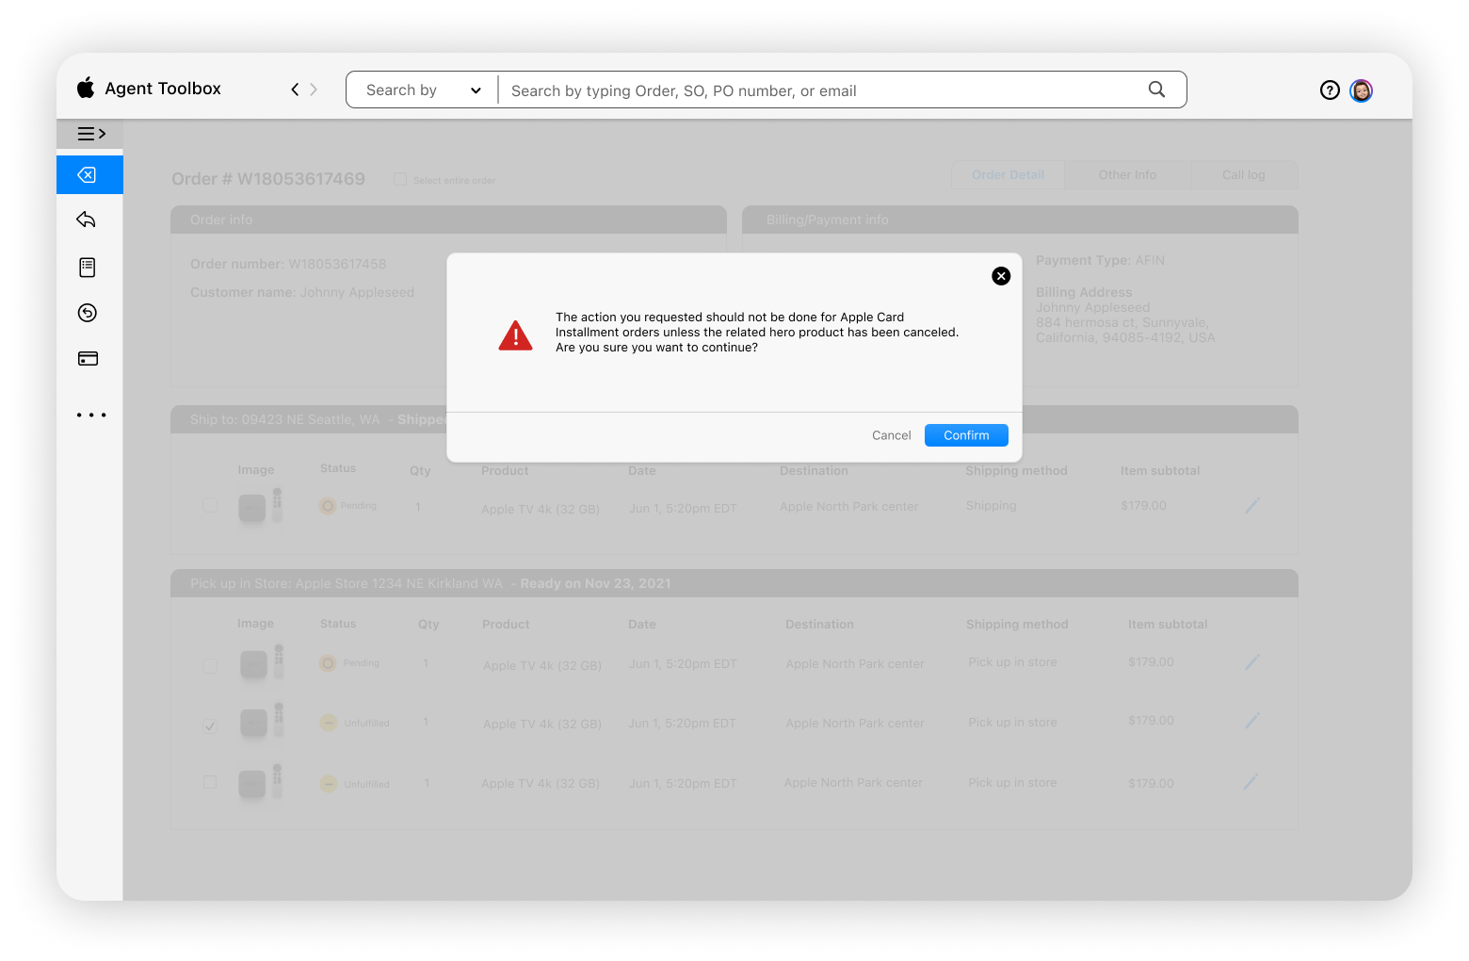Click the Billing/Payment info panel header
This screenshot has width=1469, height=961.
tap(1020, 220)
